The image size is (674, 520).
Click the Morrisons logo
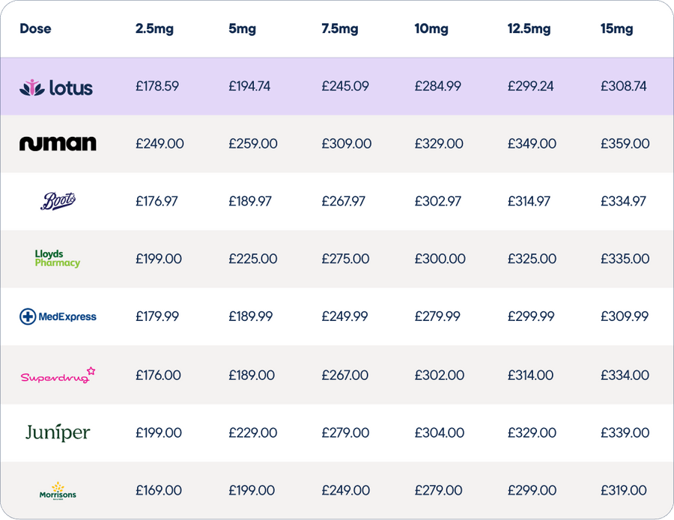pos(58,491)
